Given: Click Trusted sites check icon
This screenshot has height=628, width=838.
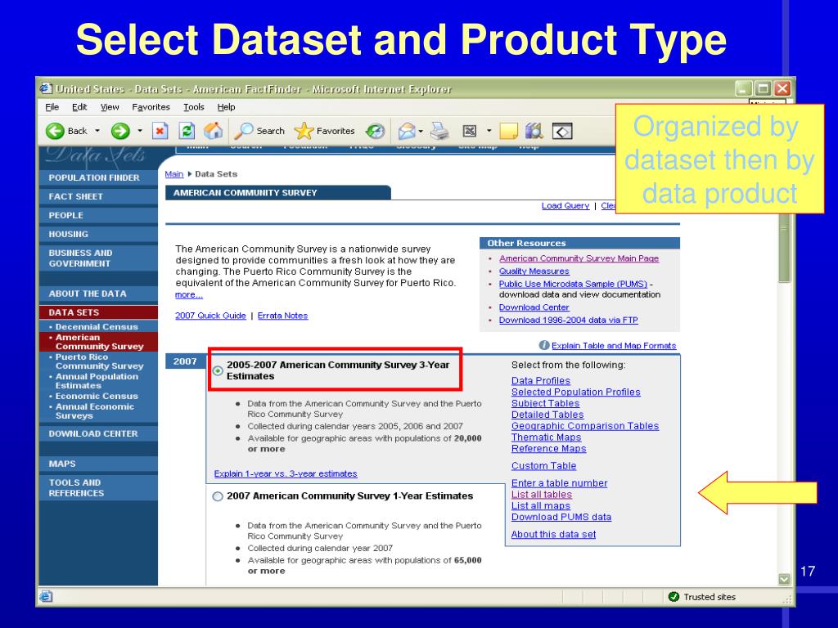Looking at the screenshot, I should pos(674,596).
